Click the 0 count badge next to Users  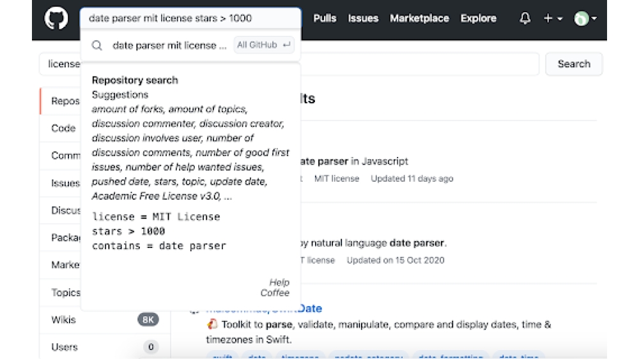click(x=151, y=347)
